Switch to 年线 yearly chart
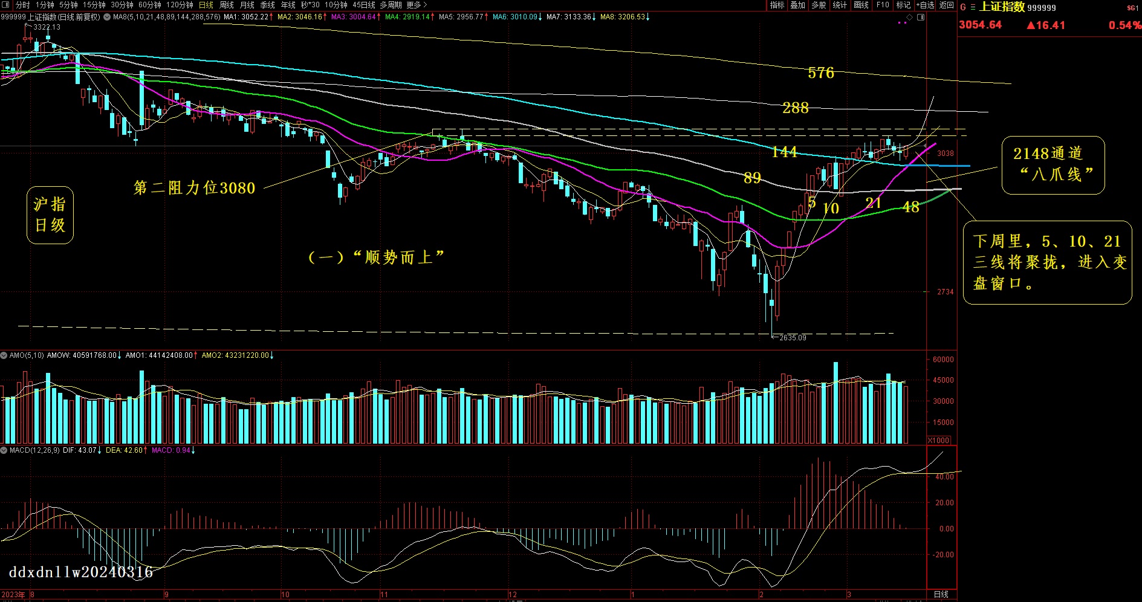Screen dimensions: 1142x602 click(288, 5)
